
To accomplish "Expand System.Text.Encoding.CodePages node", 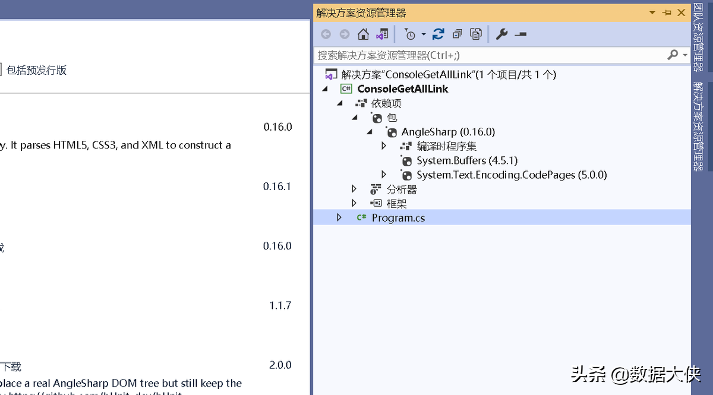I will (x=384, y=175).
